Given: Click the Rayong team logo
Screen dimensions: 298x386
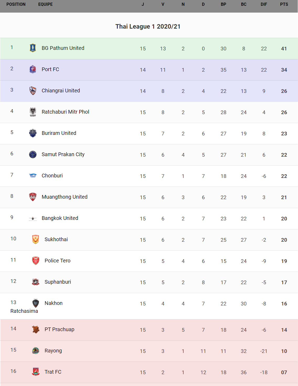Looking at the screenshot, I should coord(36,351).
